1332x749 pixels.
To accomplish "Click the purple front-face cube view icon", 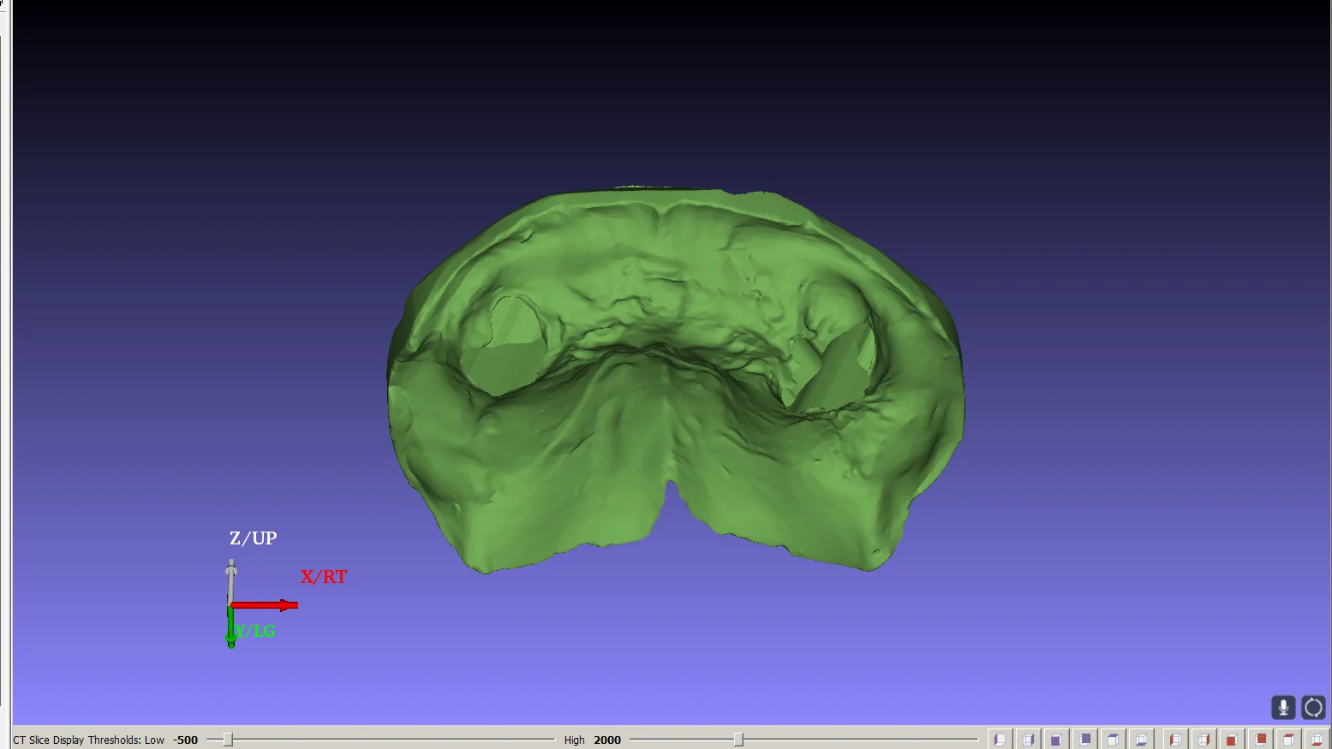I will coord(1056,740).
